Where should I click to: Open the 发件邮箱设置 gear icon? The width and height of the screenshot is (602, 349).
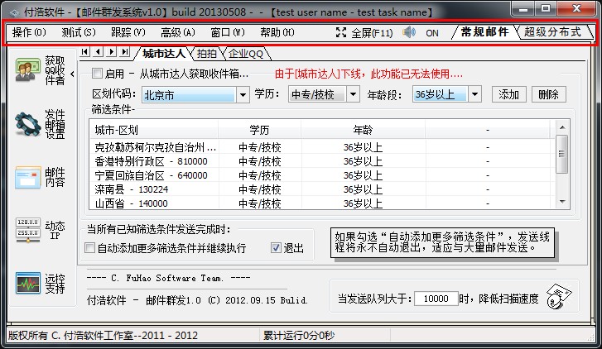28,124
